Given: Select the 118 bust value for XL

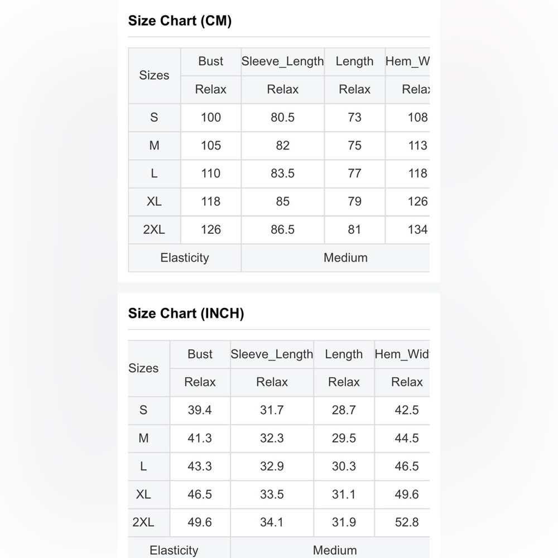Looking at the screenshot, I should pos(211,201).
